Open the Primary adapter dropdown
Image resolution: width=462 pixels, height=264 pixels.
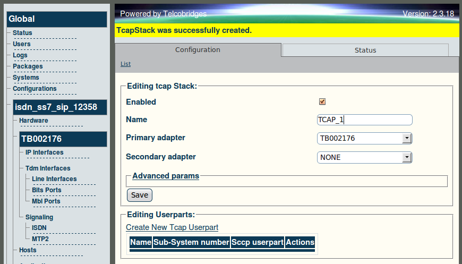[x=364, y=138]
